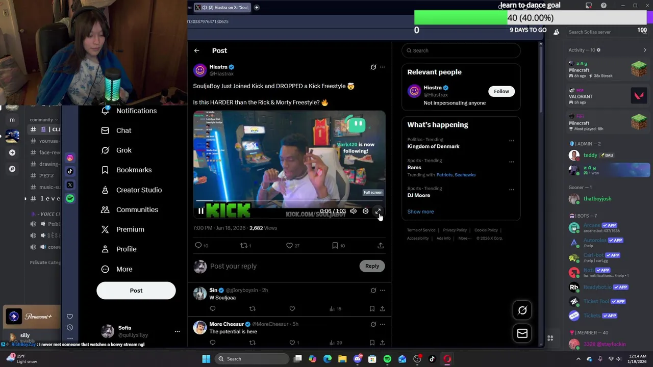The width and height of the screenshot is (653, 367).
Task: Click Show more under What's happening
Action: point(420,212)
